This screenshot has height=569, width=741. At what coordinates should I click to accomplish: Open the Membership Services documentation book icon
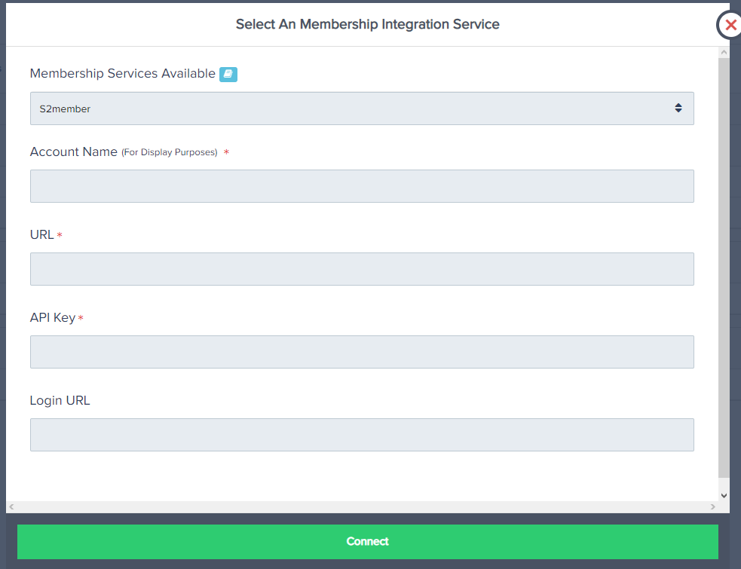(x=228, y=74)
